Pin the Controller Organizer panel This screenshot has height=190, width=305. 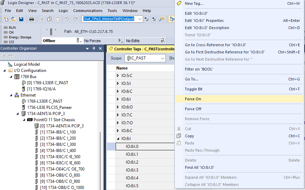[x=94, y=49]
